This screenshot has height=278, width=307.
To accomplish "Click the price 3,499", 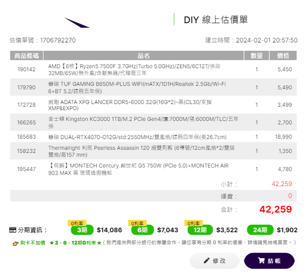I will [285, 105].
